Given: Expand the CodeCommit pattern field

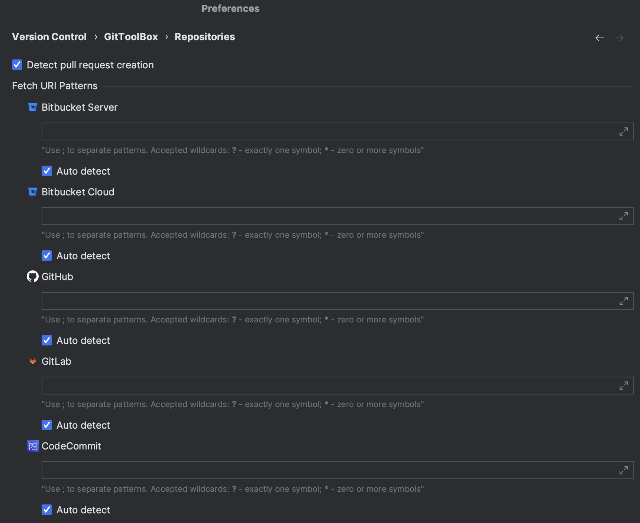Looking at the screenshot, I should point(624,470).
